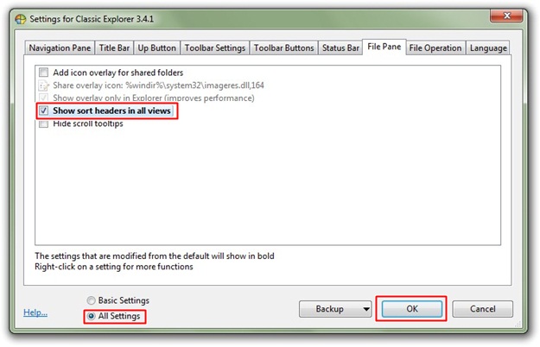Click the Share overlay icon path text
This screenshot has width=540, height=347.
[x=158, y=85]
